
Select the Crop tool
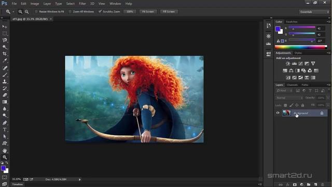(x=5, y=54)
